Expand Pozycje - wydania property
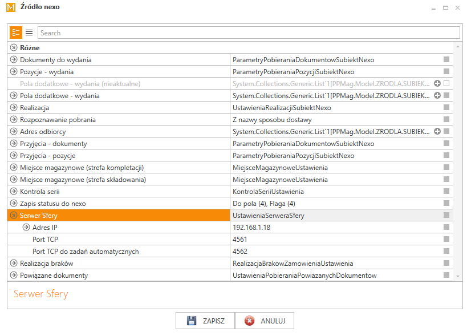The image size is (467, 336). click(x=14, y=71)
